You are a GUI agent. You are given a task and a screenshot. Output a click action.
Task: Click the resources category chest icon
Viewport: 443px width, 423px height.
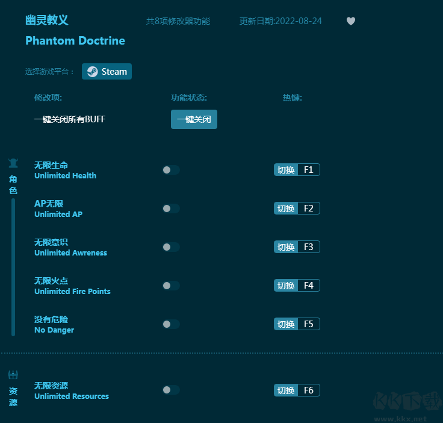coord(13,375)
